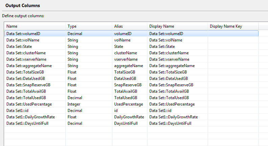
Task: Click the Display Name column header
Action: click(177, 26)
